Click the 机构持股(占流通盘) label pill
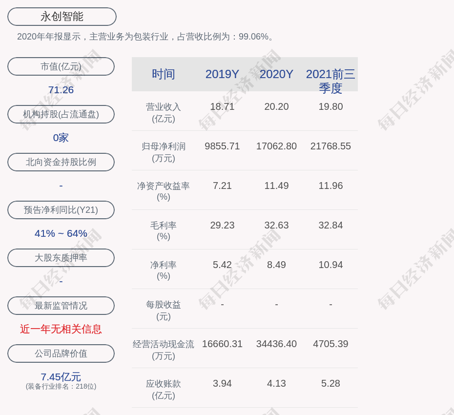This screenshot has height=415, width=454. click(x=61, y=114)
